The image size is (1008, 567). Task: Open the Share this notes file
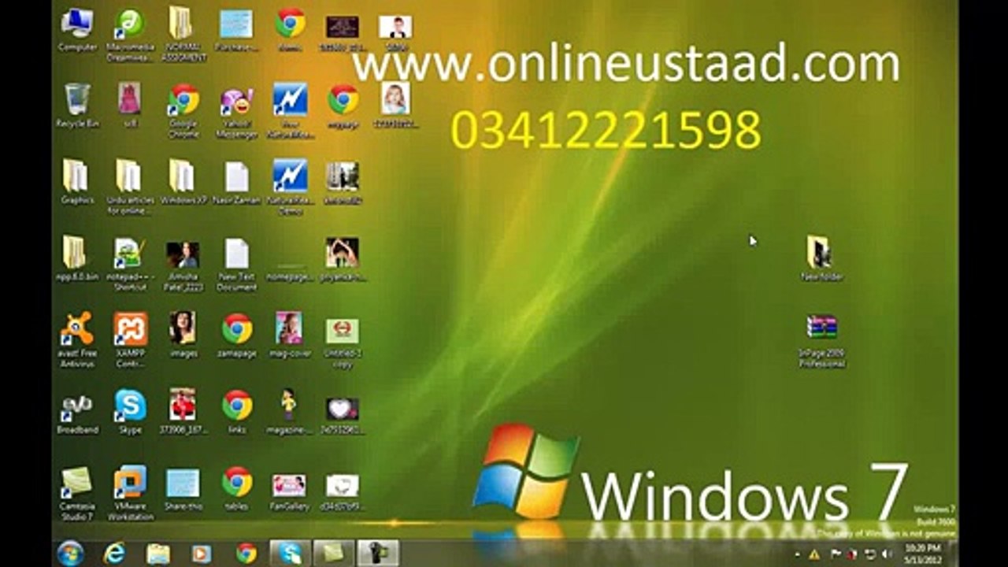click(x=183, y=488)
